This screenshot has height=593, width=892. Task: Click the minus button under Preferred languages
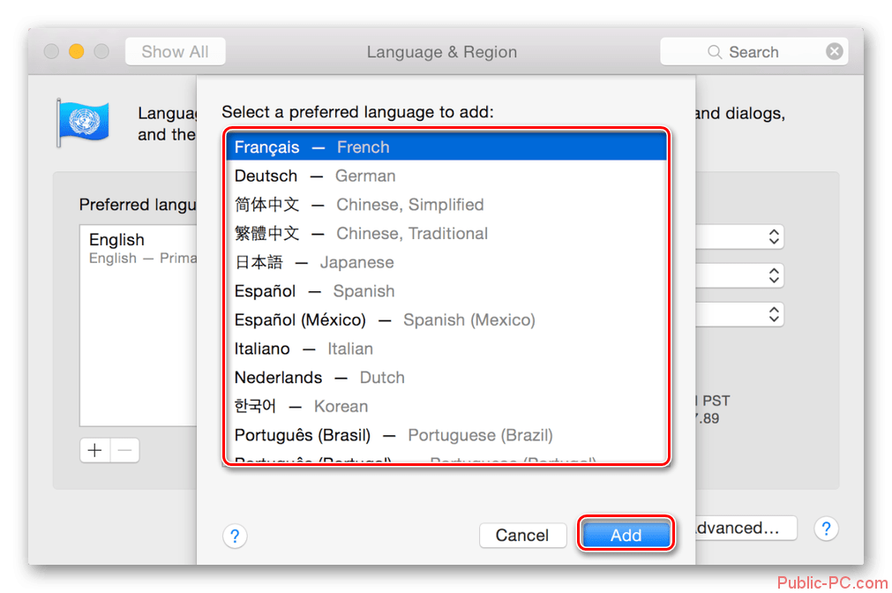pyautogui.click(x=124, y=450)
